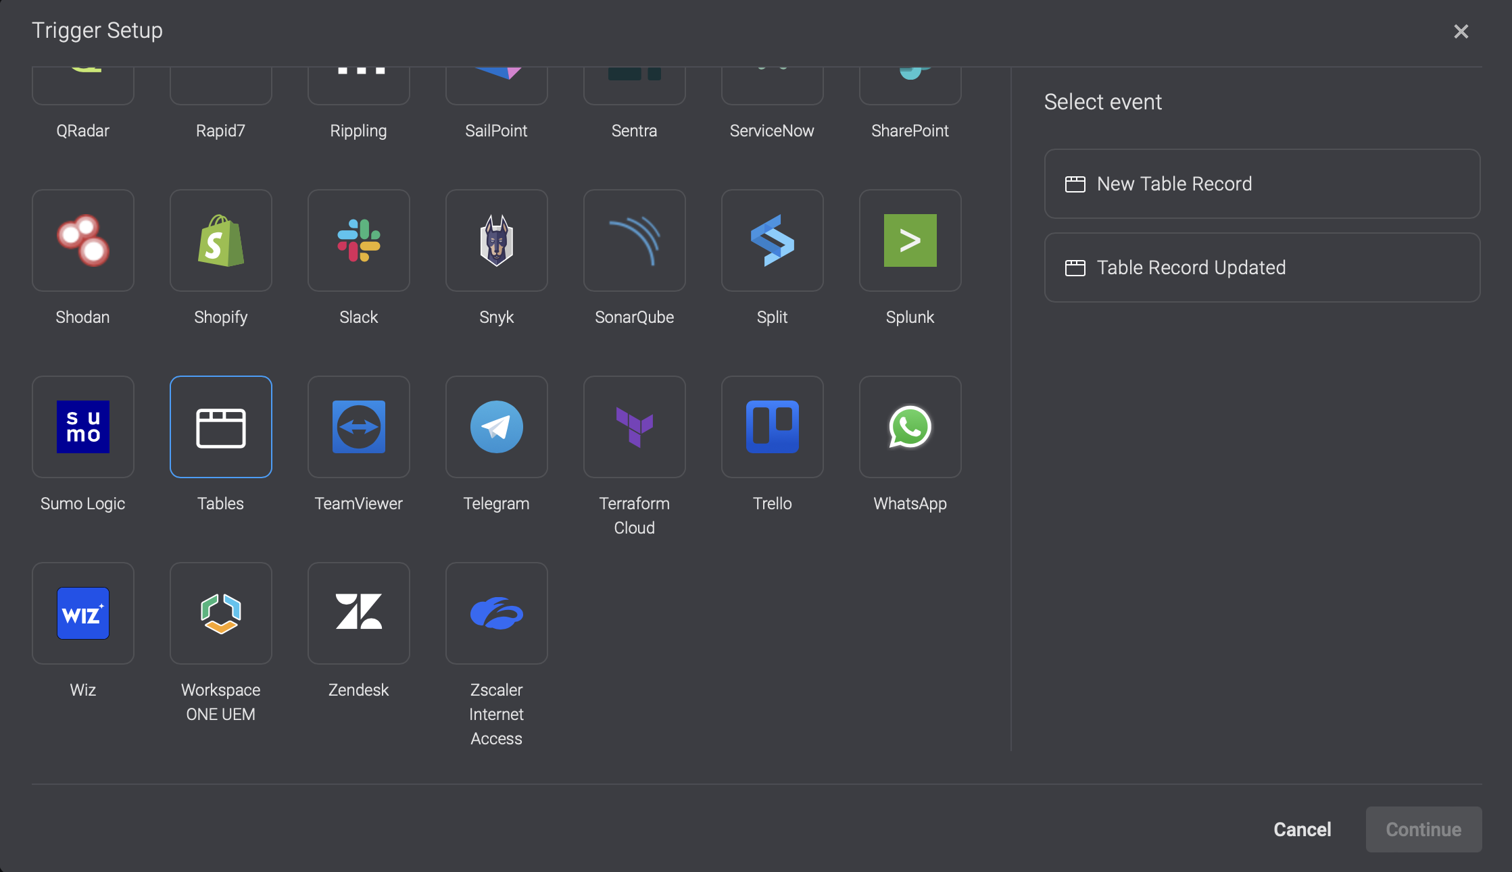
Task: Select the Rippling tile
Action: (x=359, y=86)
